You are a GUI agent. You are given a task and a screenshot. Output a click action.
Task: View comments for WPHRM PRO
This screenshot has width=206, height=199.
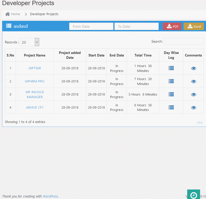pos(193,81)
